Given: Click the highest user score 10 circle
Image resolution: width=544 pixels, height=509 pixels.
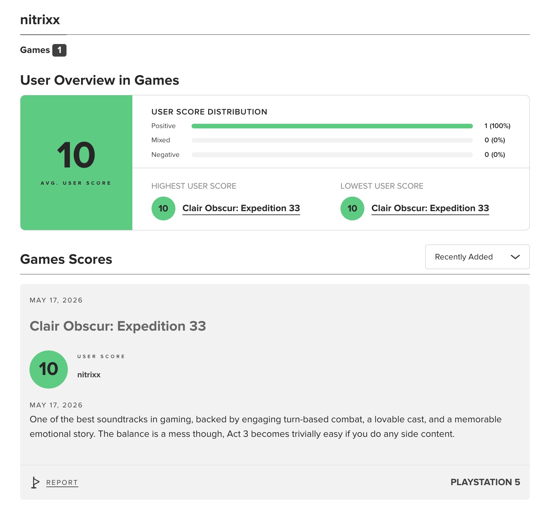Looking at the screenshot, I should (x=163, y=208).
